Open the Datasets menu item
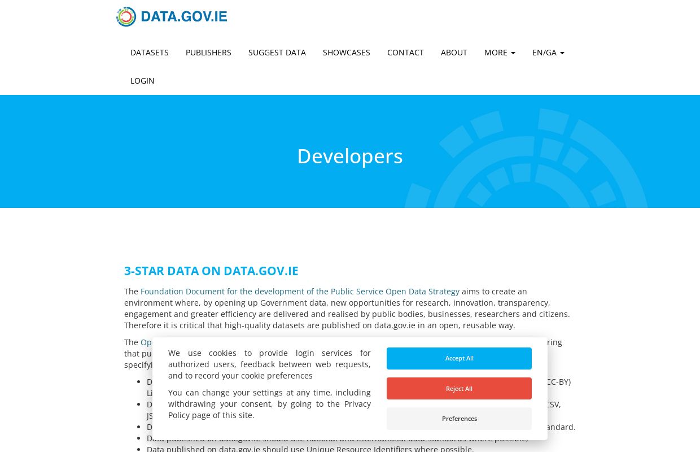This screenshot has width=700, height=452. [150, 53]
